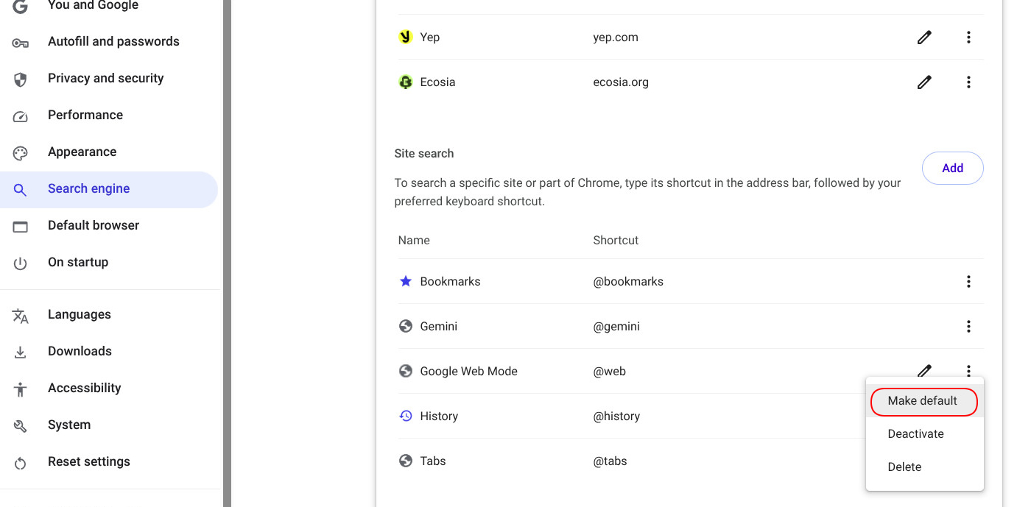Open more actions for Yep

(x=968, y=37)
